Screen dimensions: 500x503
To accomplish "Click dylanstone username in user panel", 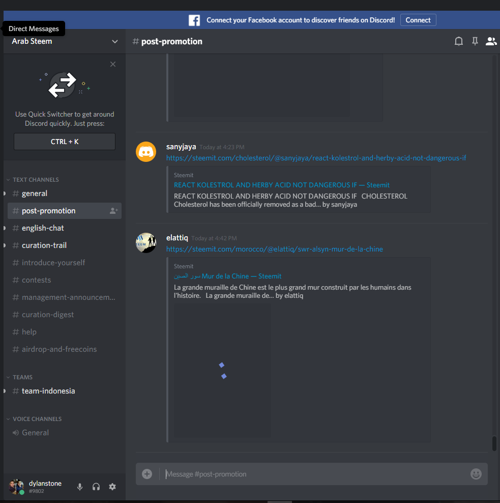I will click(45, 484).
